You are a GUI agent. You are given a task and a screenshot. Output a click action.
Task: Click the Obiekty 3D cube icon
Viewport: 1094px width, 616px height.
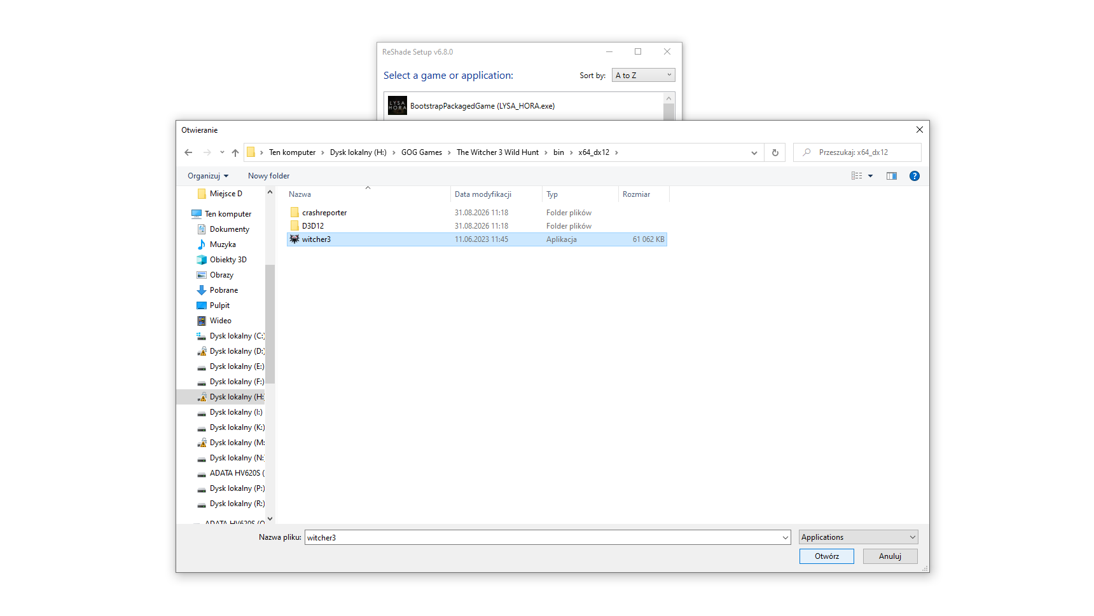coord(202,260)
